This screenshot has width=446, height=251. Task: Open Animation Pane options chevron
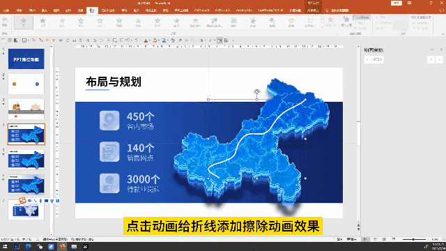pos(432,50)
